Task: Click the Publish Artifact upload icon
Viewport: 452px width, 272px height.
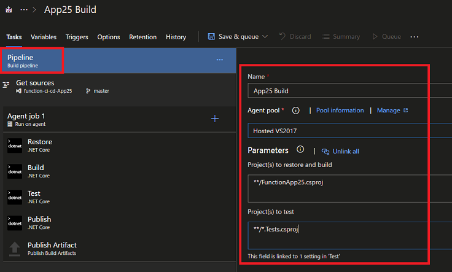Action: pos(15,249)
